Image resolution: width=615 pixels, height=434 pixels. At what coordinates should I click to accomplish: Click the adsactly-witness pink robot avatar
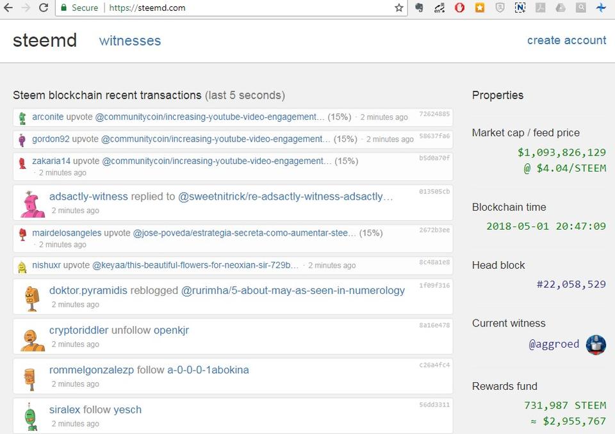(x=31, y=204)
